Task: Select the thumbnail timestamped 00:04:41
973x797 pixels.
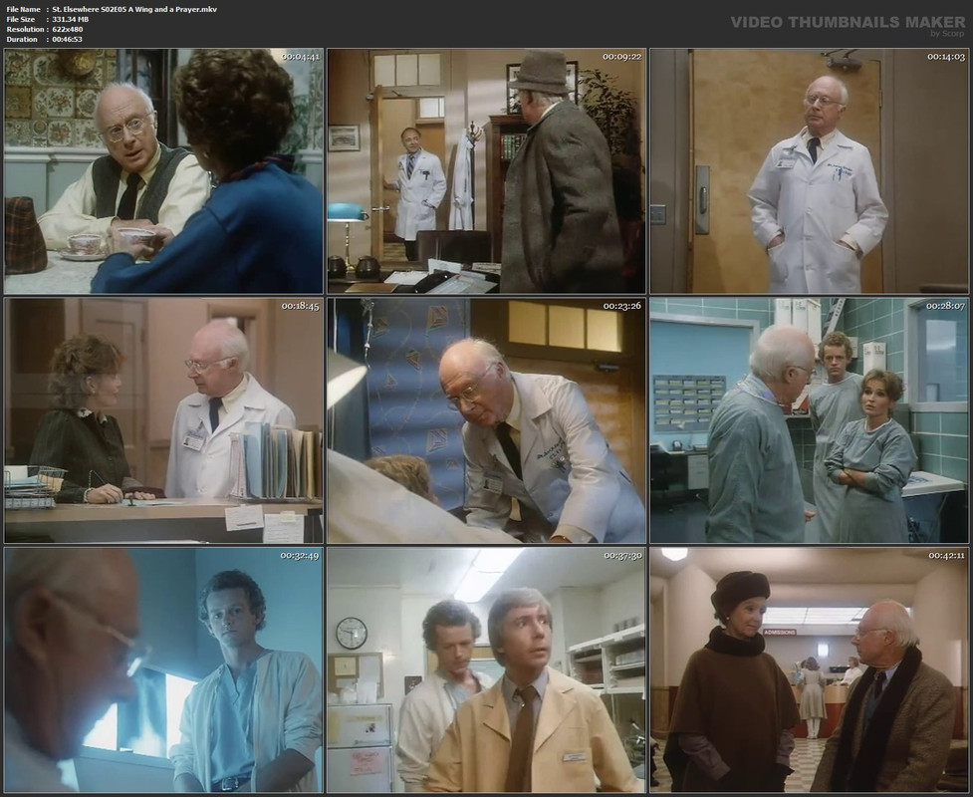Action: tap(163, 171)
